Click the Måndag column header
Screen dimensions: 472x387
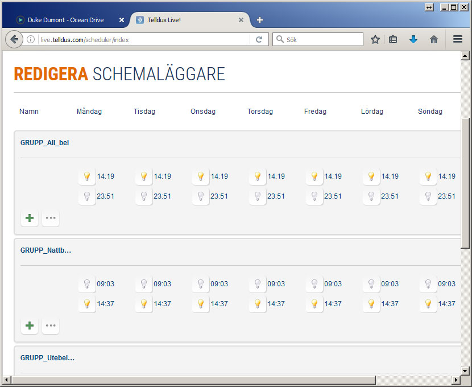tap(89, 112)
